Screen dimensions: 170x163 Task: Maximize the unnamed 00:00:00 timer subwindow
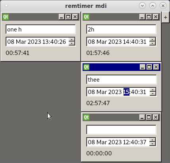149,117
